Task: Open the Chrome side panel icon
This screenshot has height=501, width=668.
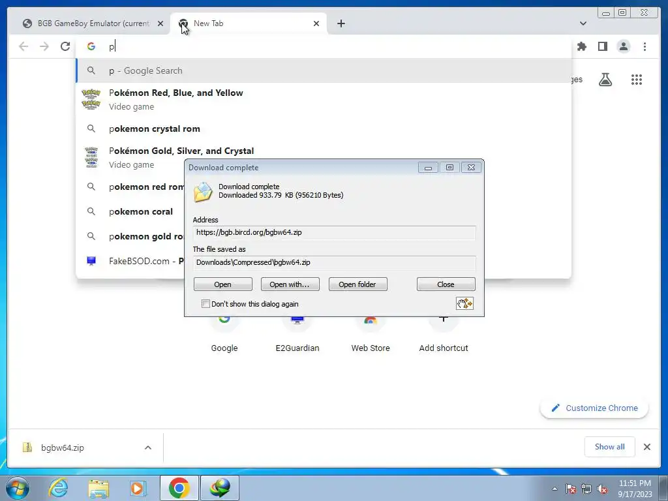Action: pos(602,46)
